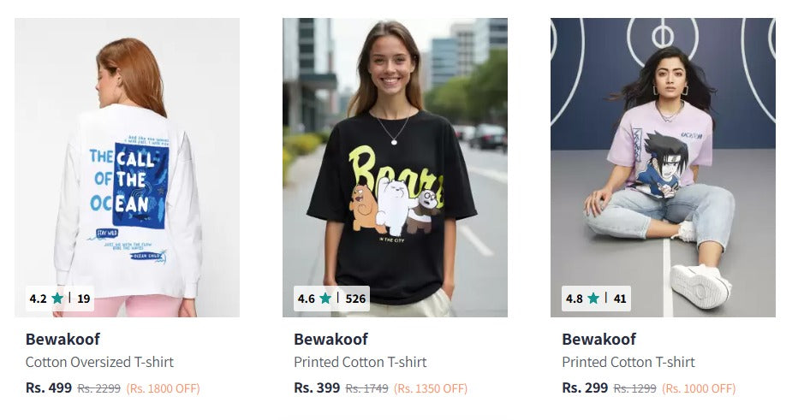The width and height of the screenshot is (792, 420).
Task: Click the Rs. 299 price
Action: point(585,387)
